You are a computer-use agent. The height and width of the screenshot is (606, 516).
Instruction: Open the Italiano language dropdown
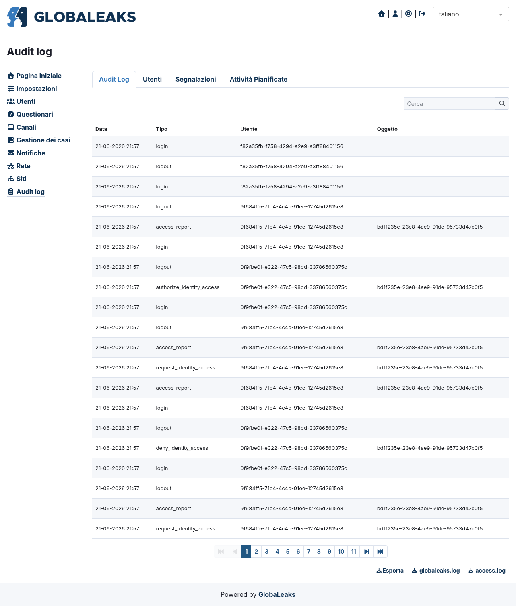coord(471,14)
